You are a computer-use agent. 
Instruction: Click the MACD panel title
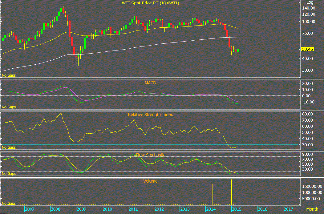tap(150, 83)
